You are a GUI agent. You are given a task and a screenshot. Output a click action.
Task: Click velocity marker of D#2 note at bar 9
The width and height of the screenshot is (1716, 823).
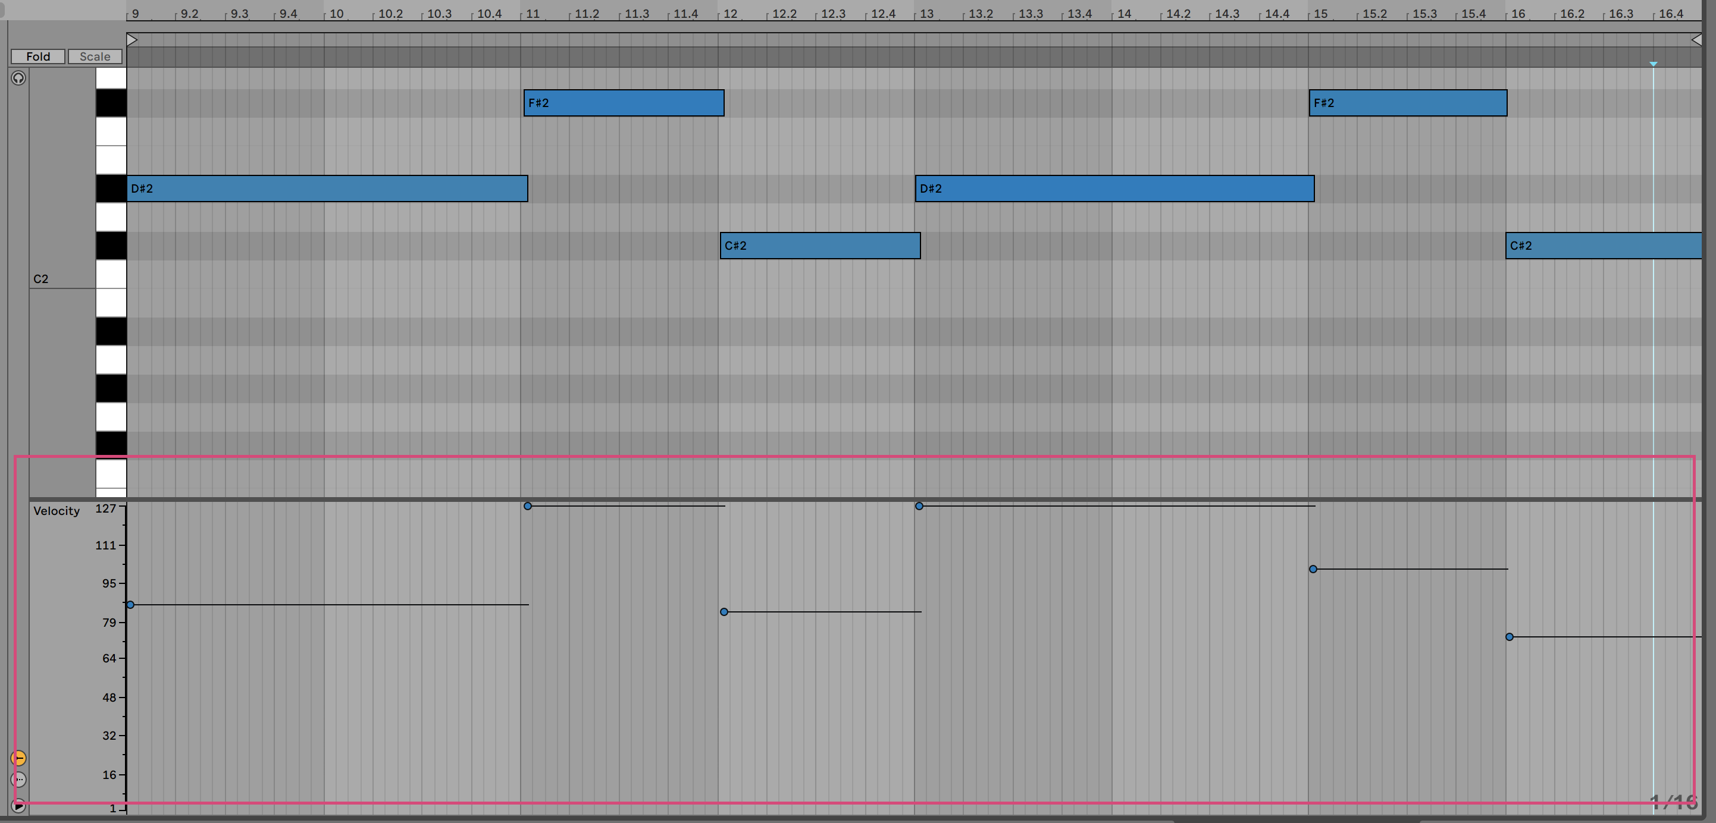coord(130,605)
